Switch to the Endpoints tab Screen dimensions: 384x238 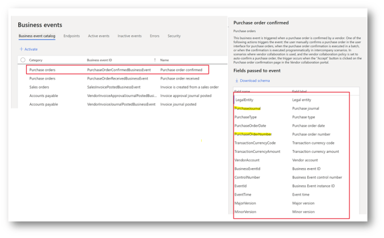[72, 36]
